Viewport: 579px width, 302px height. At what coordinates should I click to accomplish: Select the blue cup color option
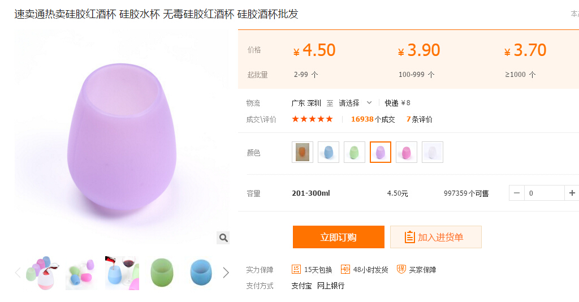tap(329, 152)
